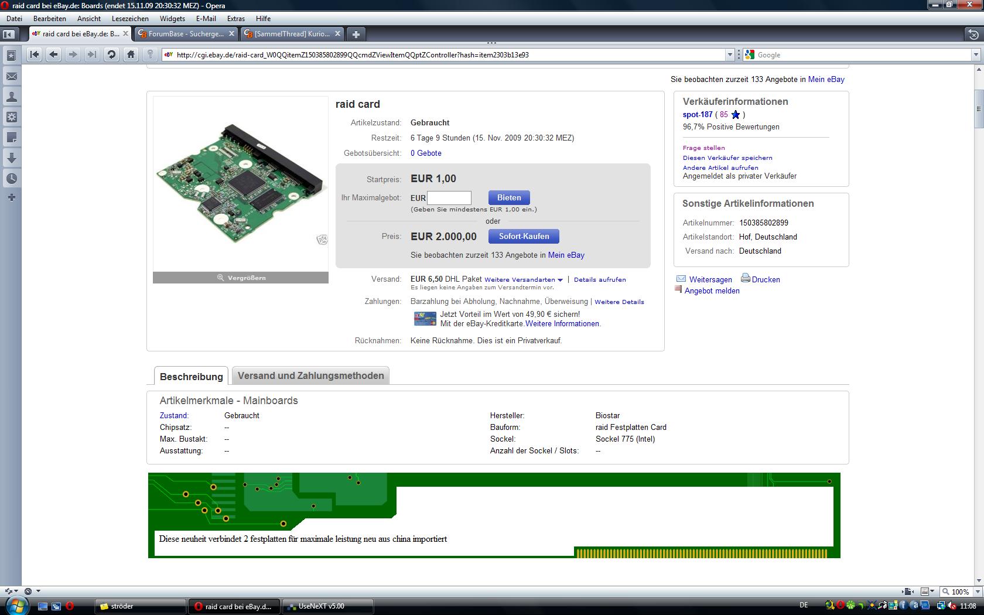Click the seller's blue star rating icon
Viewport: 984px width, 615px height.
[x=736, y=115]
